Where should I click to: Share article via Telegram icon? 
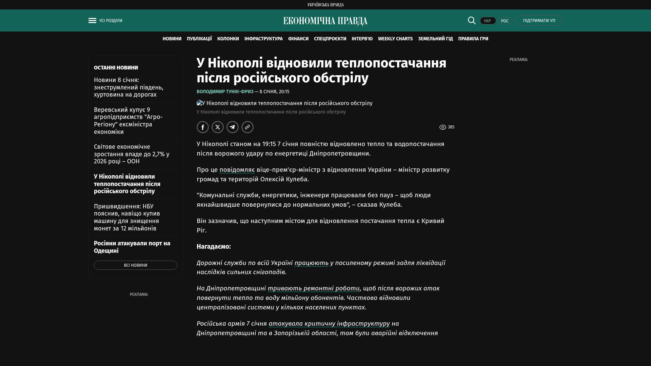pyautogui.click(x=233, y=127)
